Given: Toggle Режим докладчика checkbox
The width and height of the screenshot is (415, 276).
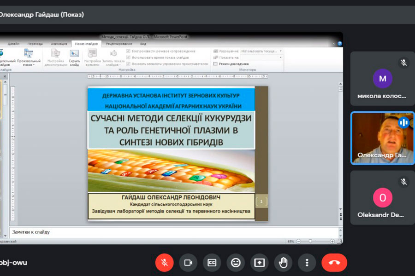Looking at the screenshot, I should [215, 64].
